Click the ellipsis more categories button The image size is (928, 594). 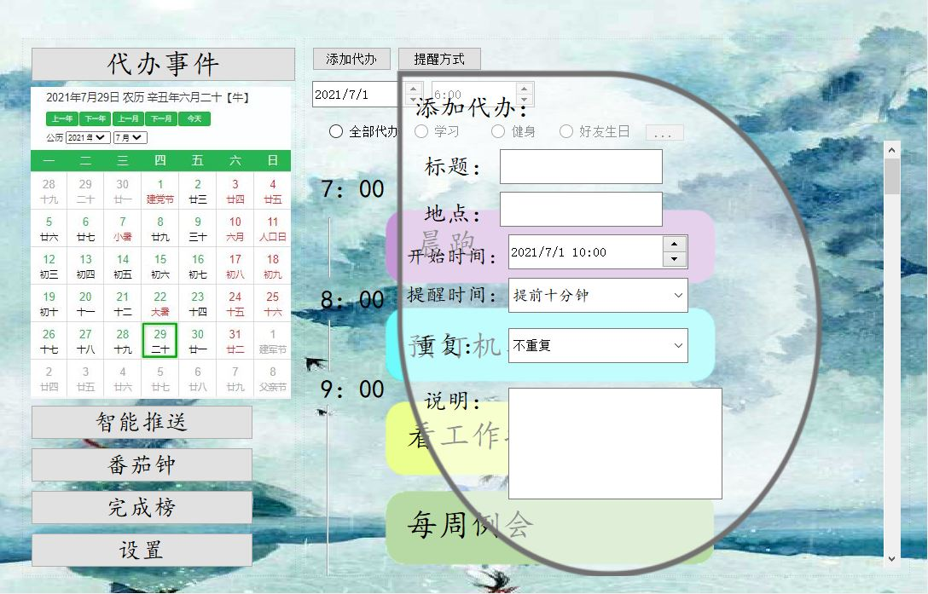pos(664,133)
